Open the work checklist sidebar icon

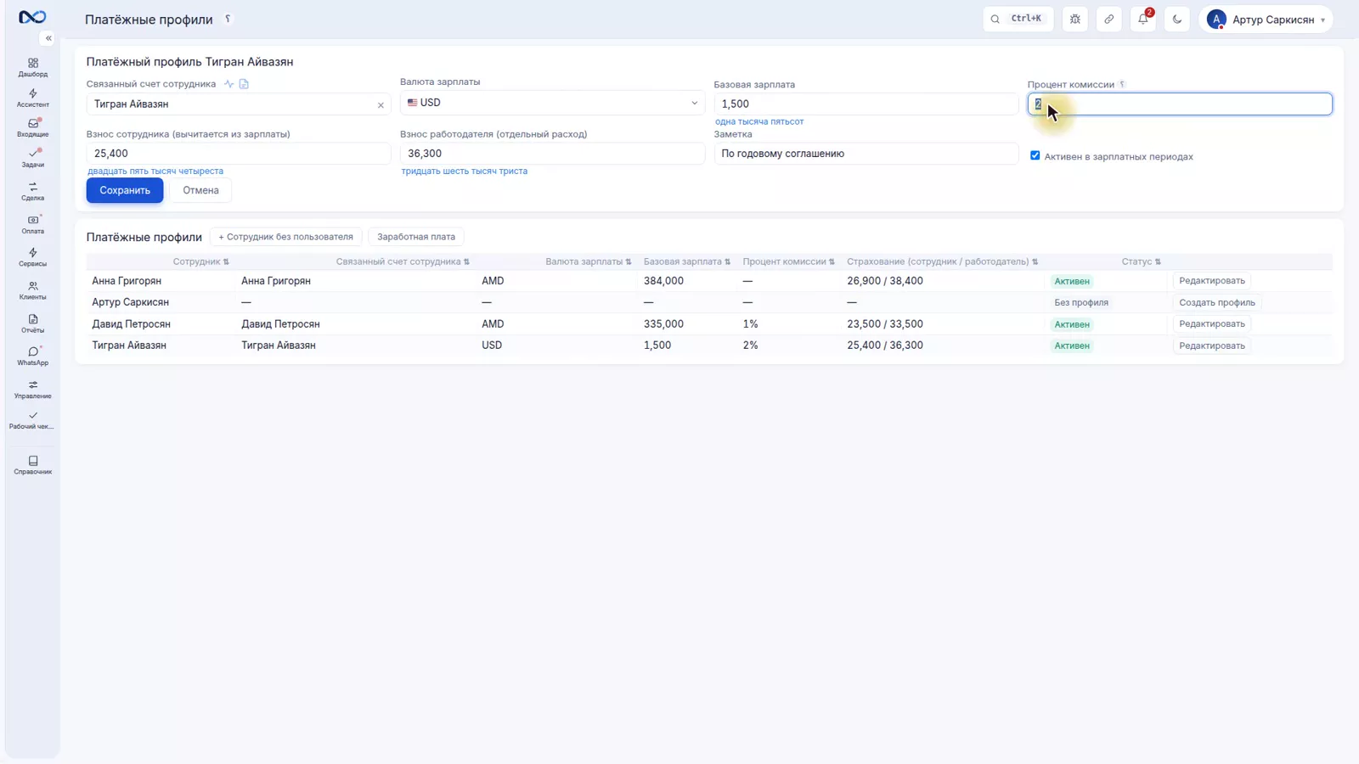tap(32, 420)
